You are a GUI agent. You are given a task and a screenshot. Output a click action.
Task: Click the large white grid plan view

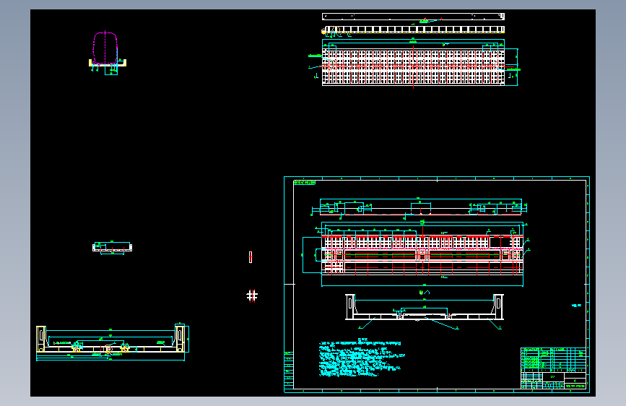[x=413, y=66]
